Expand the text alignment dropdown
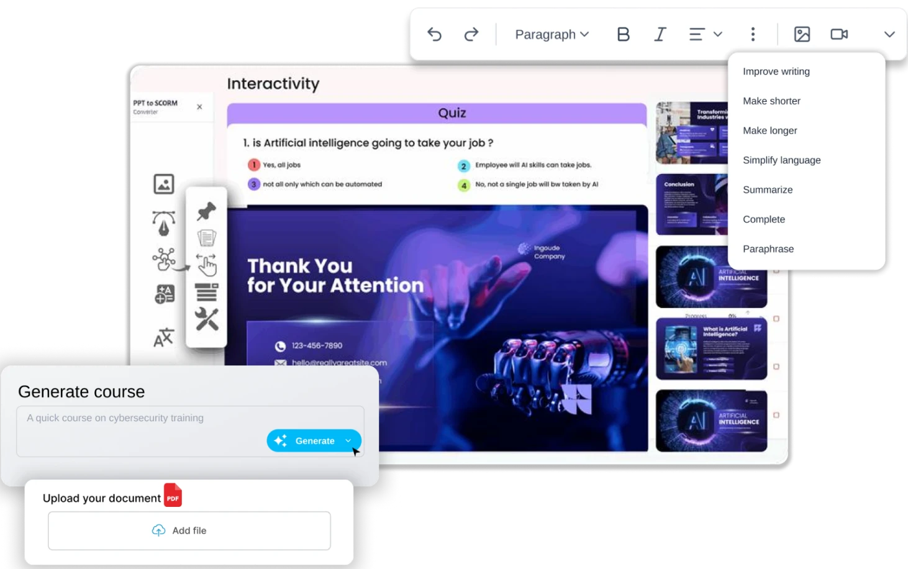908x569 pixels. [717, 34]
